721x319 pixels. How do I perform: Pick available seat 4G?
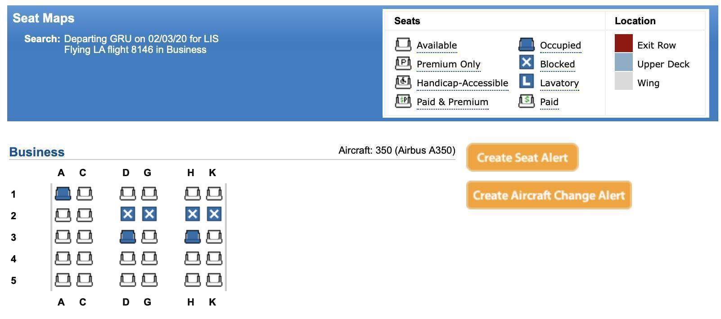(149, 258)
